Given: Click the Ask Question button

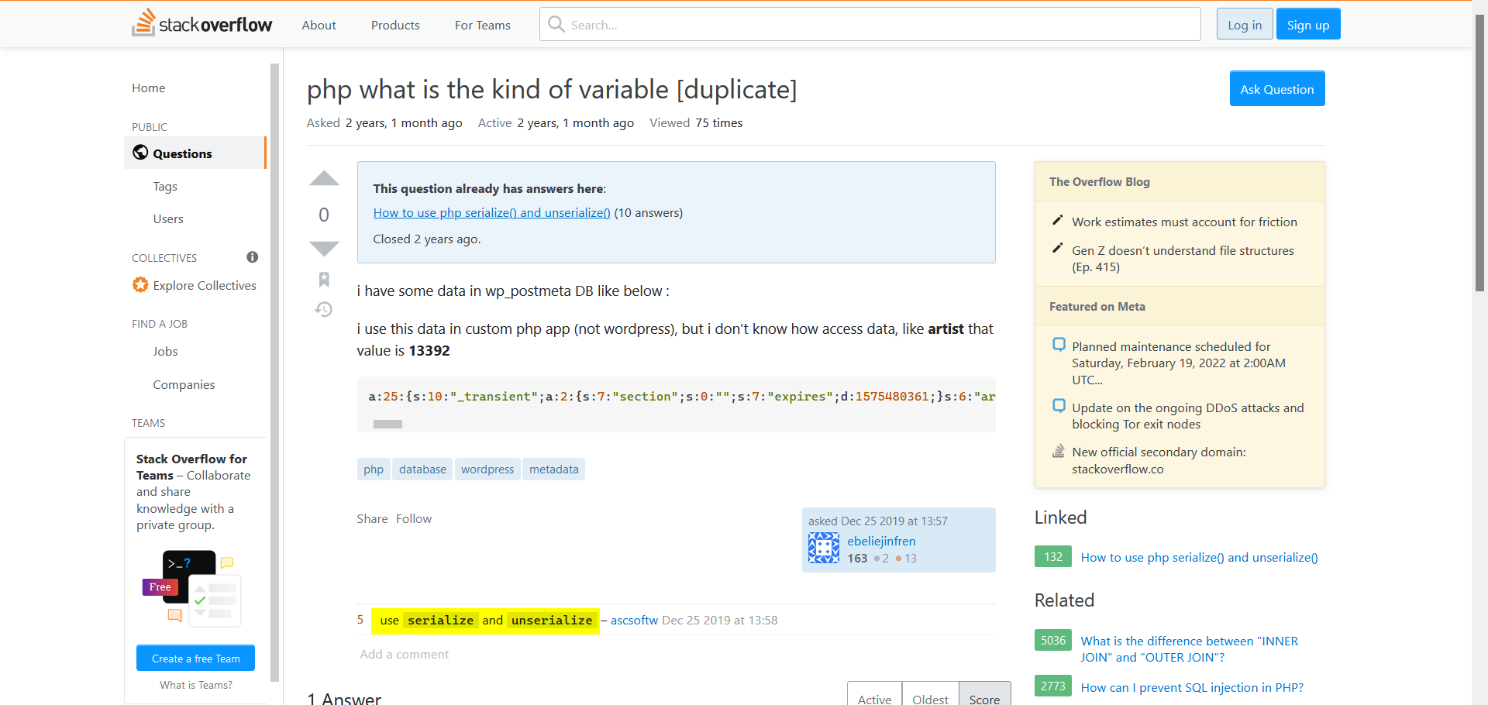Looking at the screenshot, I should (x=1276, y=89).
